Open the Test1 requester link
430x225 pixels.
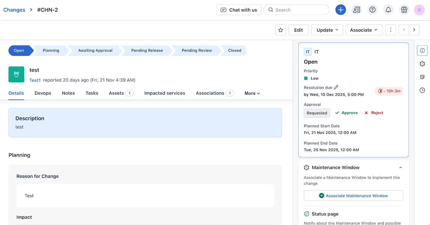[35, 80]
